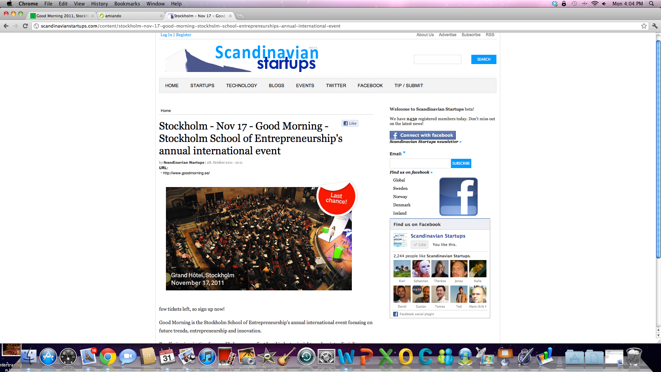Image resolution: width=661 pixels, height=372 pixels.
Task: Click the Spotlight search magnifier
Action: point(651,4)
